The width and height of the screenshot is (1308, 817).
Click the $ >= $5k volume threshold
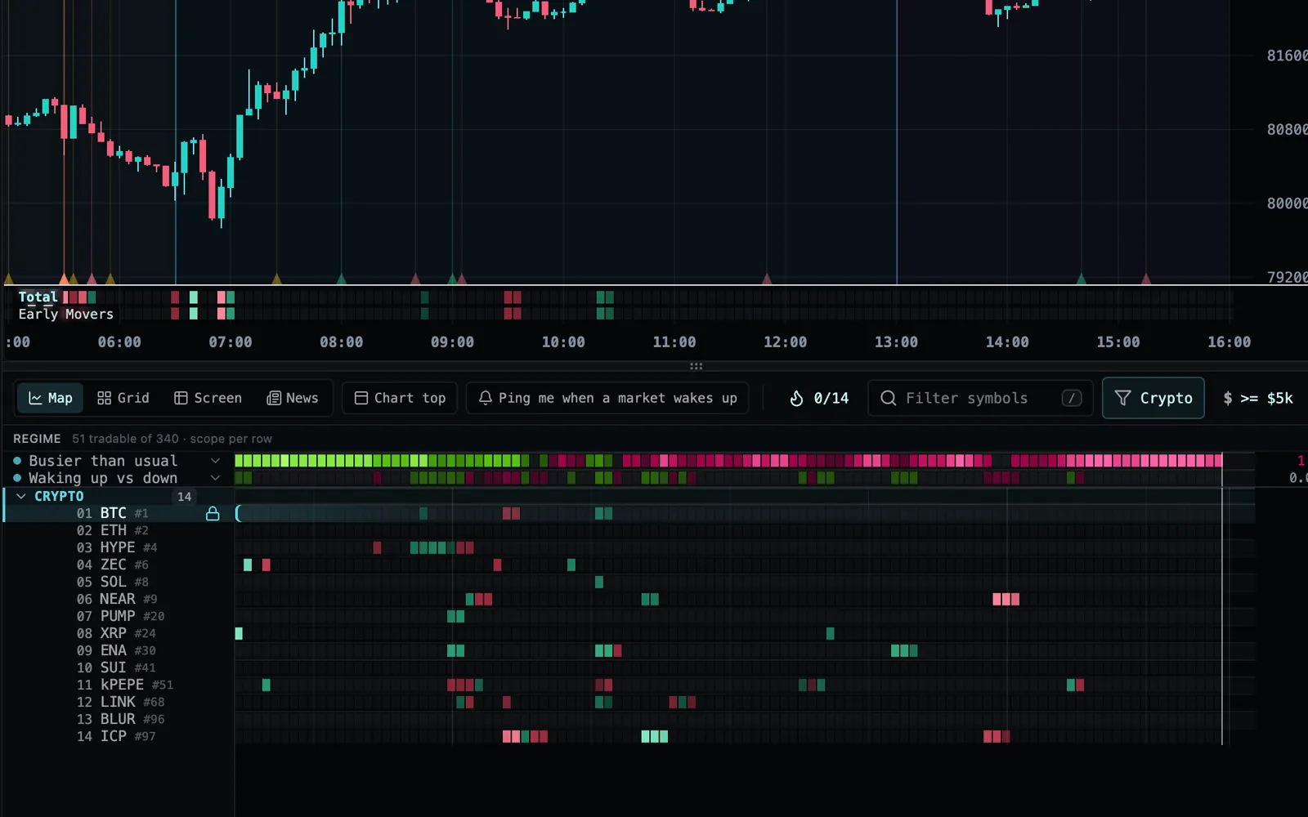pyautogui.click(x=1257, y=398)
